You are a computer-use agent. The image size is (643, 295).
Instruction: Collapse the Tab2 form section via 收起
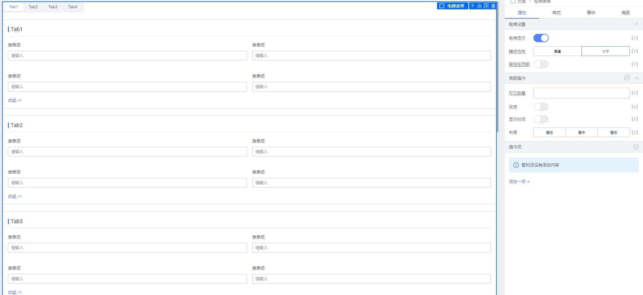pyautogui.click(x=15, y=197)
